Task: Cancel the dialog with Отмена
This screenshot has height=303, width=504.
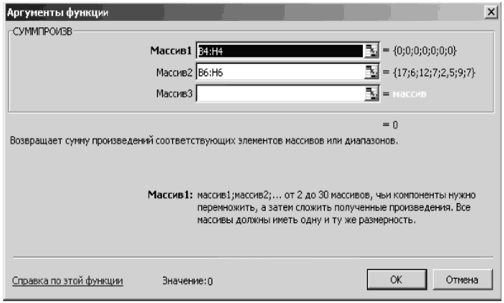Action: (x=462, y=280)
